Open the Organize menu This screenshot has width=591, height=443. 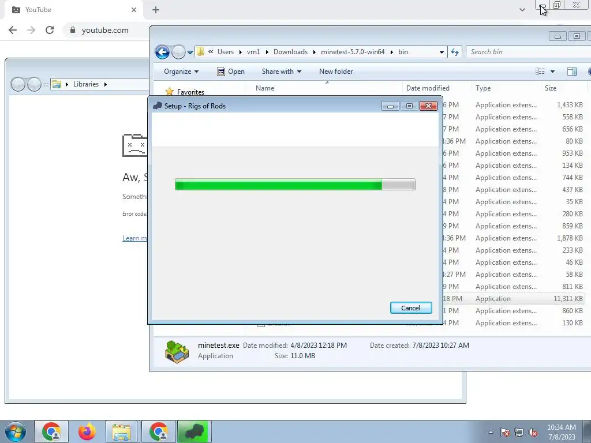click(x=181, y=71)
